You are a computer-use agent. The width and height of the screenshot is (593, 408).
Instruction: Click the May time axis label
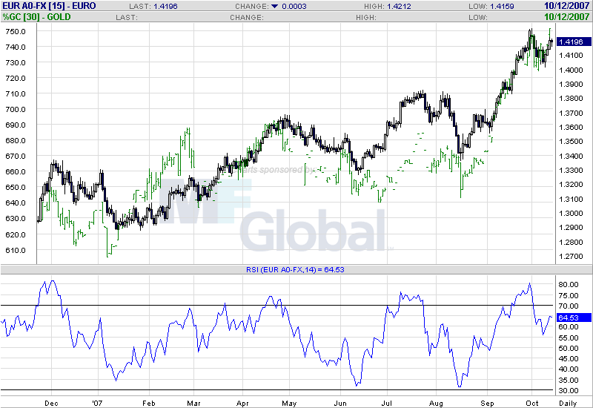point(289,403)
